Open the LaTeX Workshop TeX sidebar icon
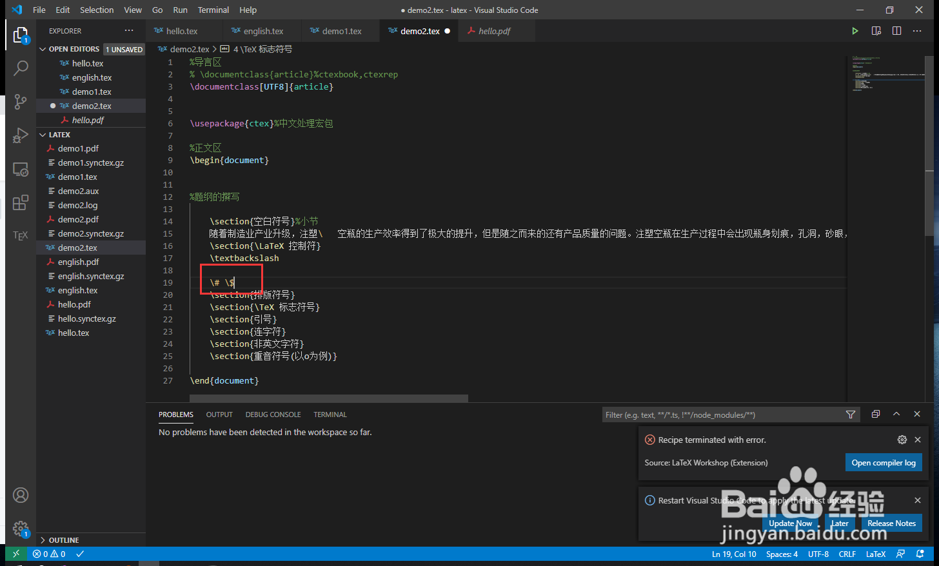This screenshot has height=566, width=939. click(21, 236)
